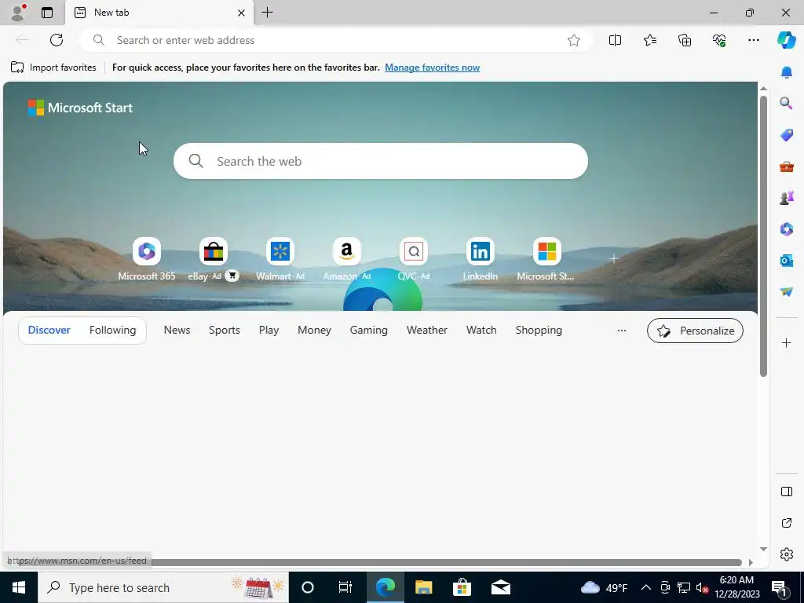The width and height of the screenshot is (804, 603).
Task: Open sidebar Microsoft 365 icon
Action: (x=786, y=228)
